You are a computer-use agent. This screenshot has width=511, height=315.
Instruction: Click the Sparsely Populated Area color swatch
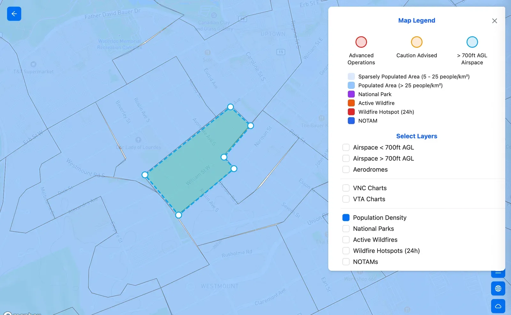(351, 77)
